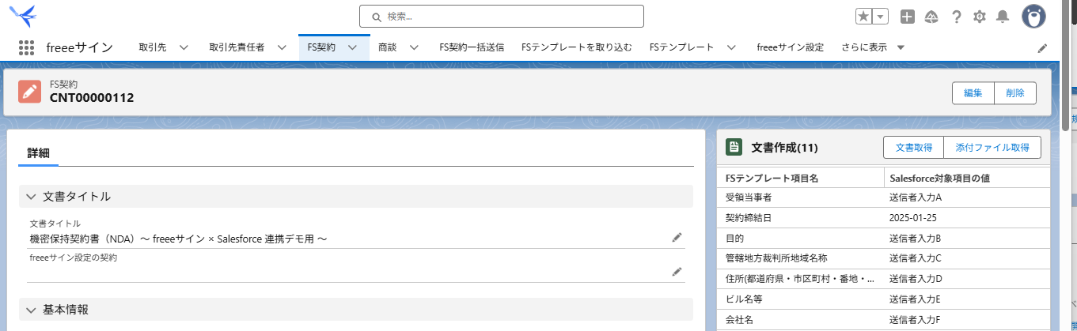Click the FS契約 record pencil icon
Image resolution: width=1077 pixels, height=331 pixels.
coord(30,91)
